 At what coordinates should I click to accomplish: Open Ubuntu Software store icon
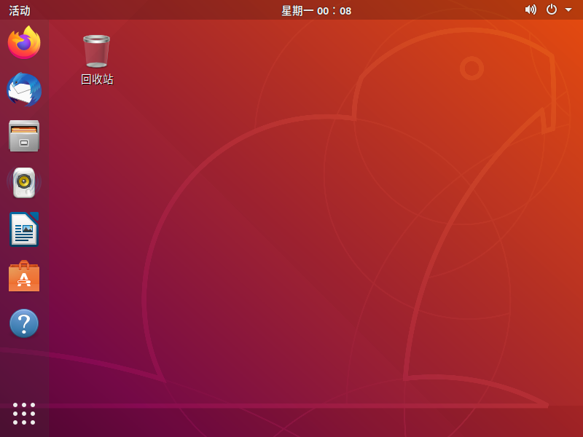(24, 276)
